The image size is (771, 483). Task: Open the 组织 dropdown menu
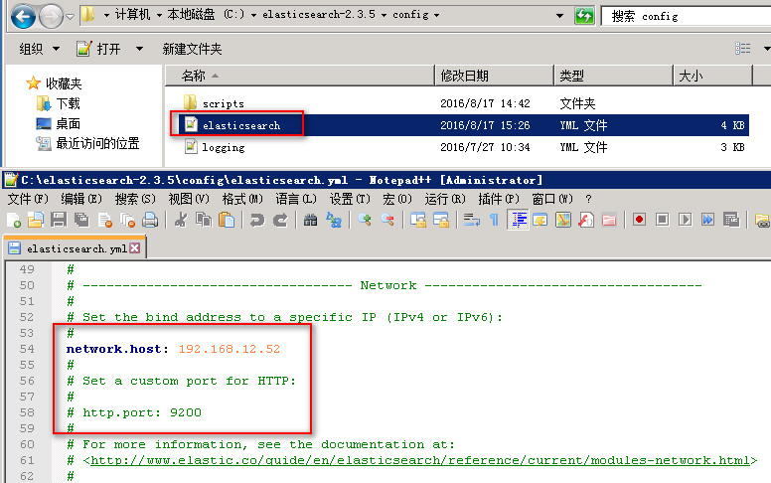click(40, 49)
